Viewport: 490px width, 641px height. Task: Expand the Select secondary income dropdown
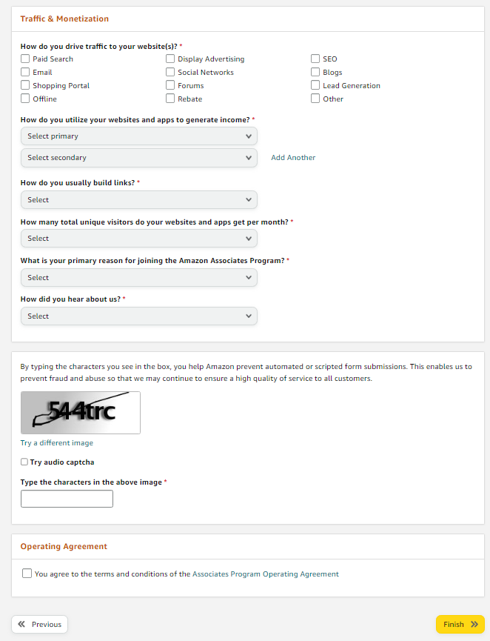(x=138, y=157)
